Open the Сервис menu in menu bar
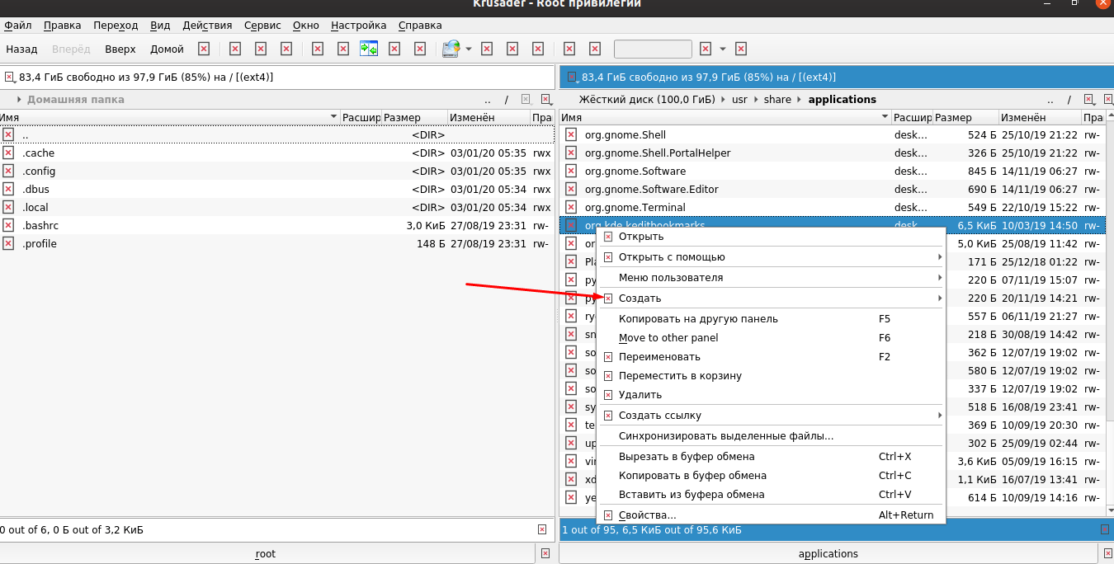 (262, 26)
